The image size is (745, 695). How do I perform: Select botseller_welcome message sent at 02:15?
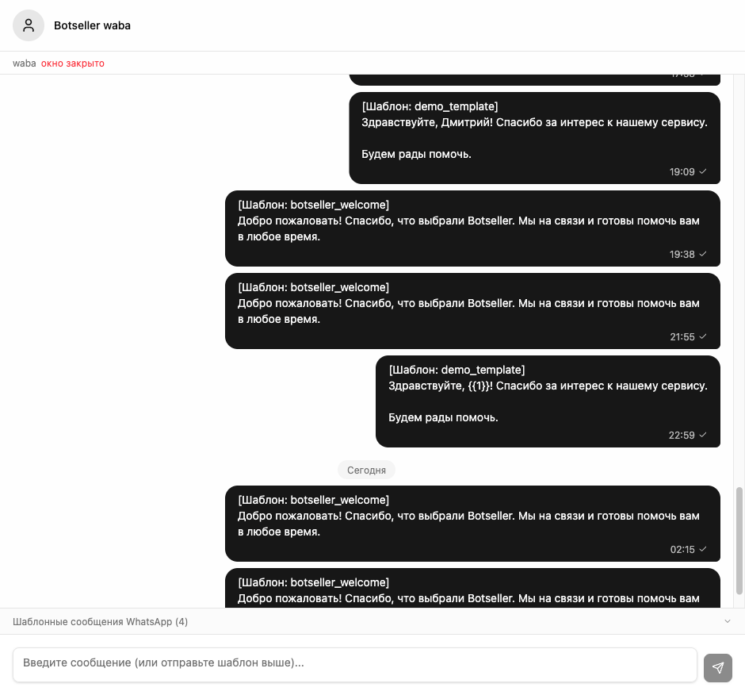coord(472,524)
